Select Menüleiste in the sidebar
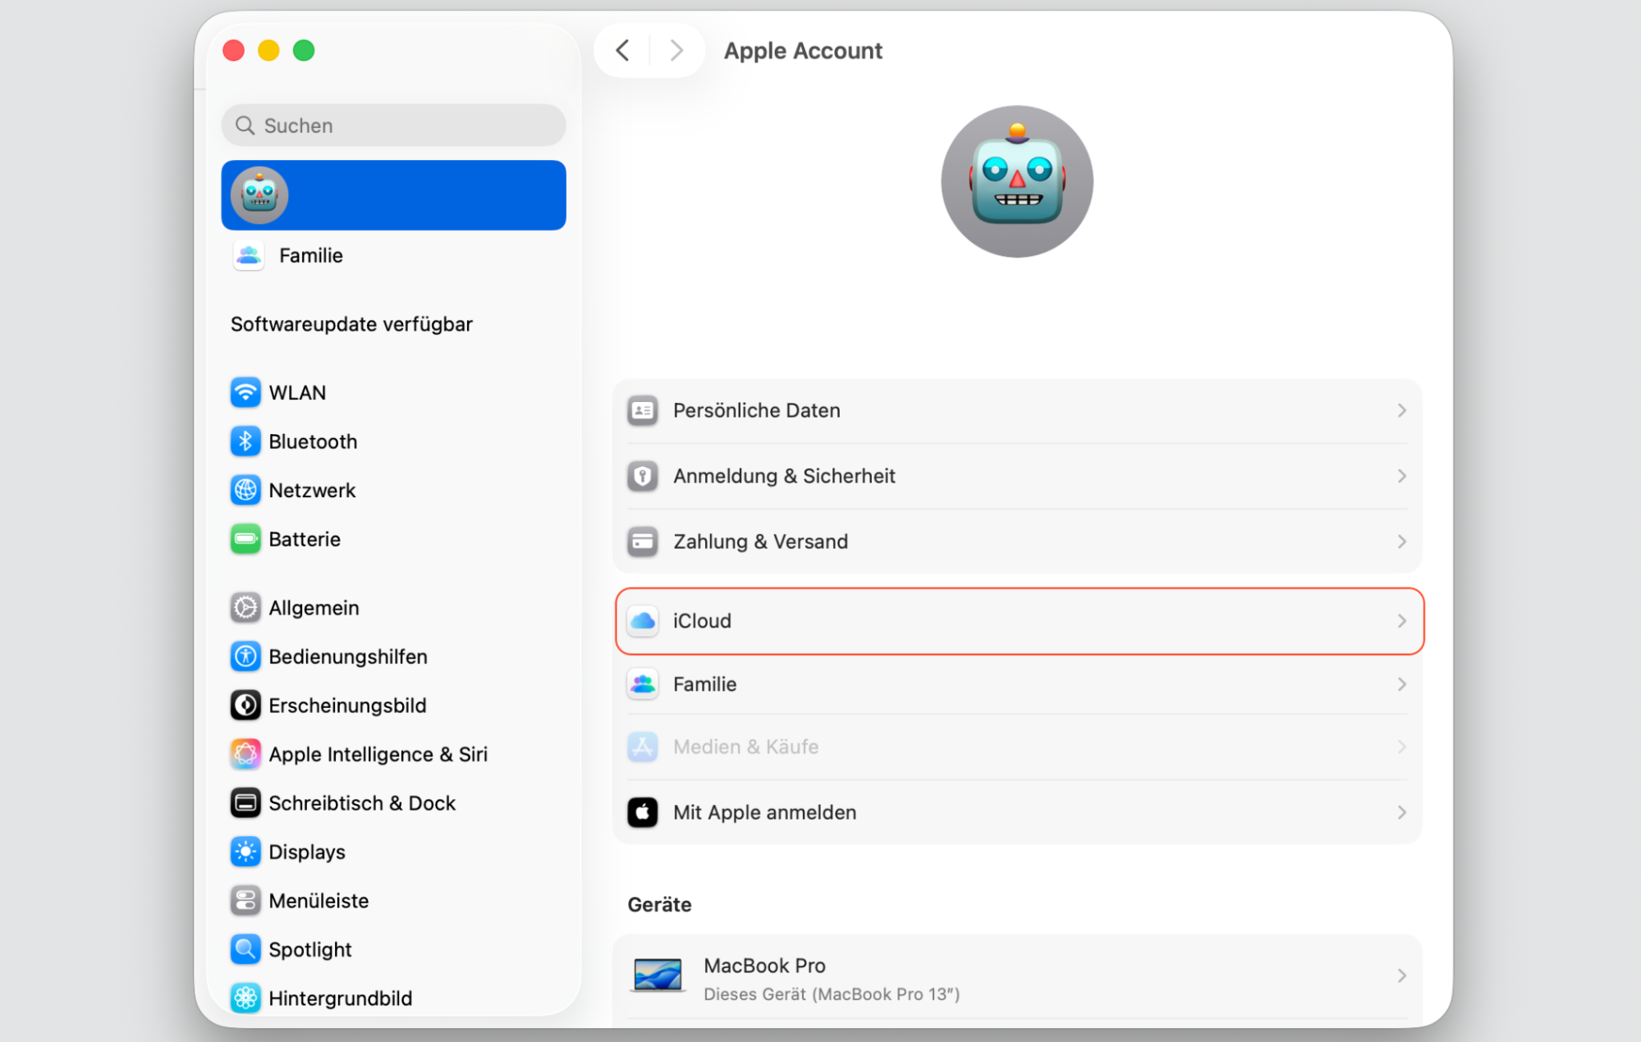Screen dimensions: 1641x1042 [393, 901]
